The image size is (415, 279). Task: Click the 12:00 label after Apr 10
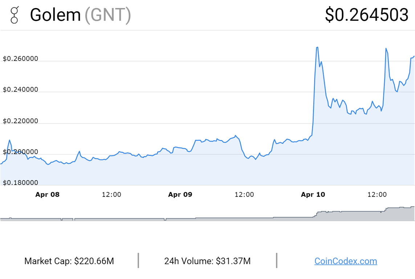pyautogui.click(x=377, y=195)
